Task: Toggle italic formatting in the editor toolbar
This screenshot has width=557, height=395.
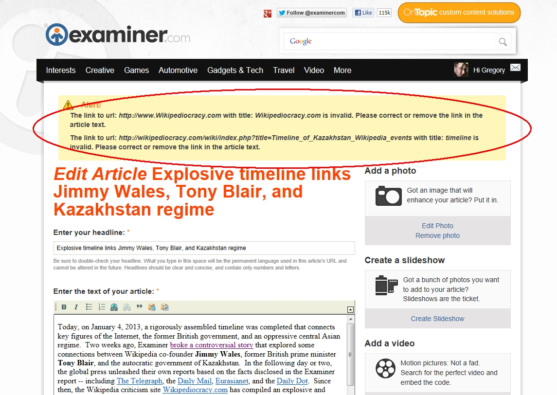Action: [x=76, y=307]
